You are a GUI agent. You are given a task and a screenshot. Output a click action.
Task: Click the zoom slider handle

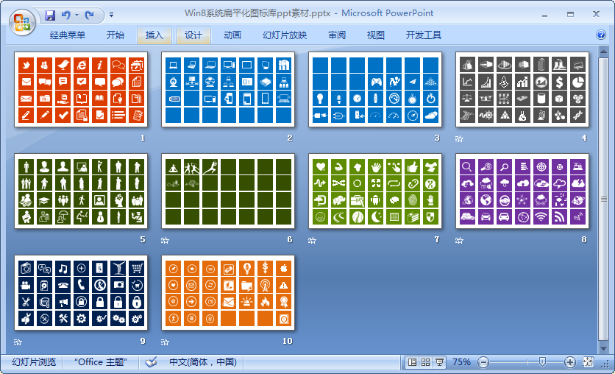(542, 361)
